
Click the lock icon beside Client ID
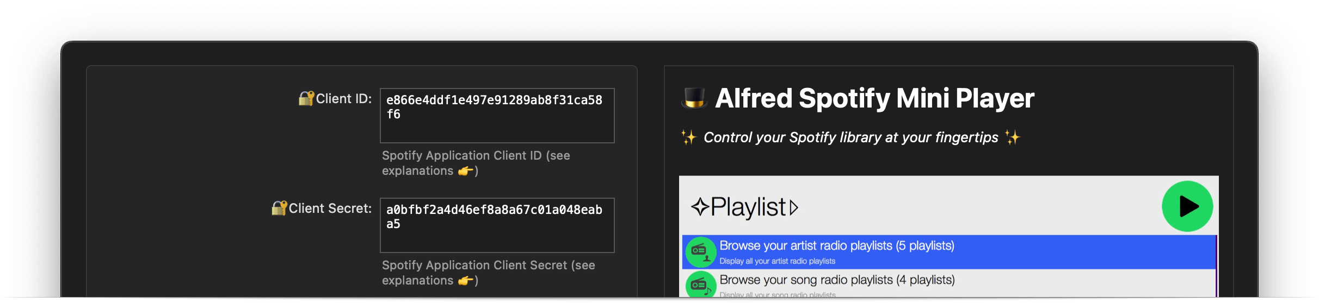(x=306, y=98)
